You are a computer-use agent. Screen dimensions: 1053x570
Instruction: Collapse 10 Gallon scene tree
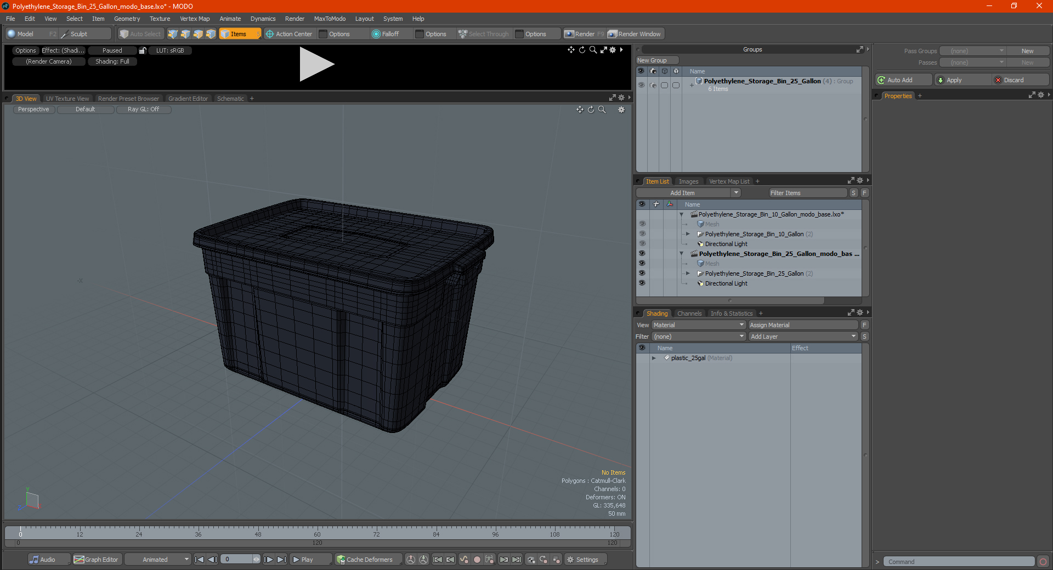click(681, 214)
